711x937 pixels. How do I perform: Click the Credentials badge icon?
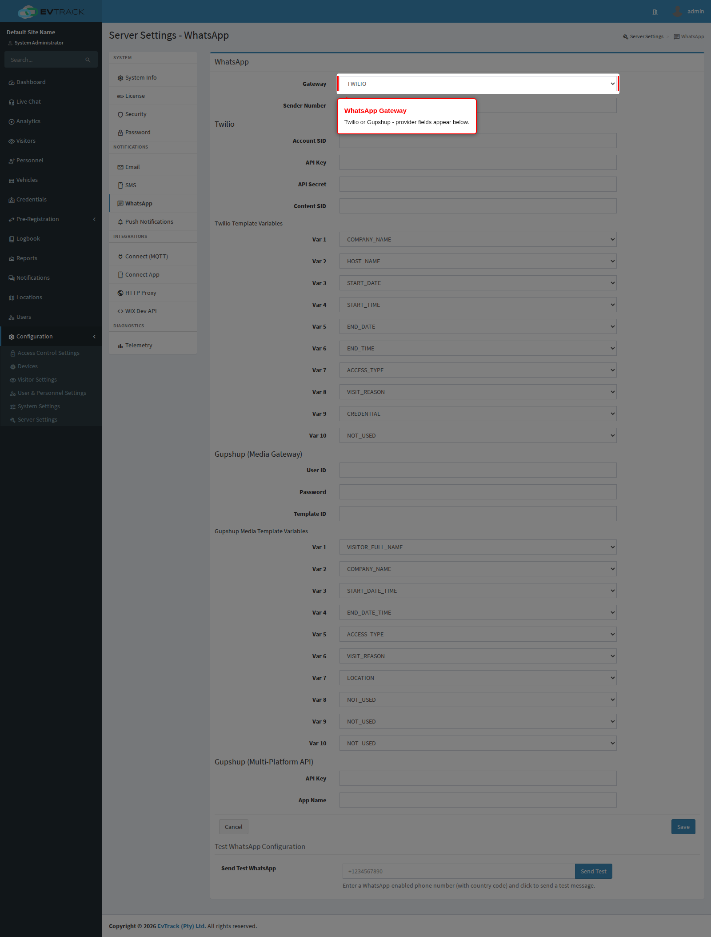tap(12, 200)
